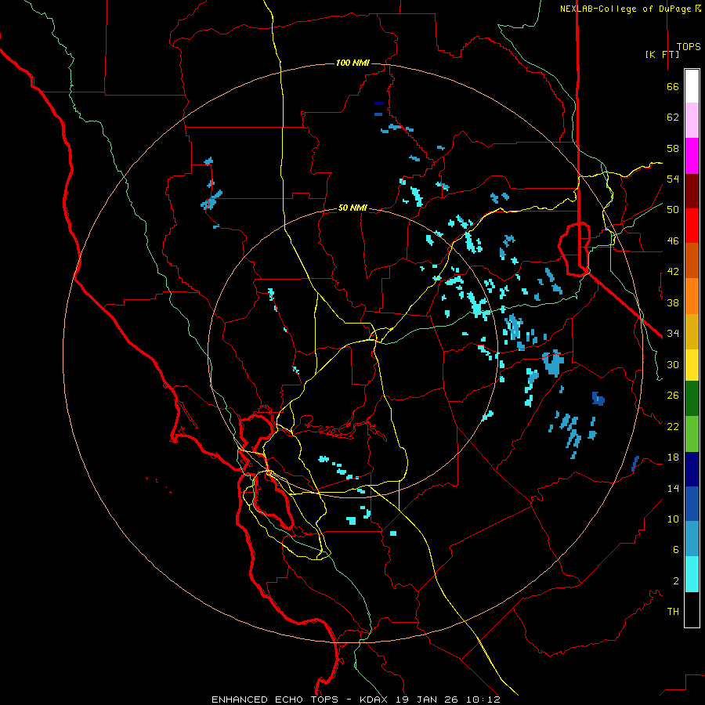
Task: Select the bright yellow legend swatch
Action: pos(692,365)
